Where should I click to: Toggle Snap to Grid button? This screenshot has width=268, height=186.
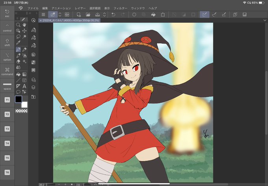(x=224, y=15)
